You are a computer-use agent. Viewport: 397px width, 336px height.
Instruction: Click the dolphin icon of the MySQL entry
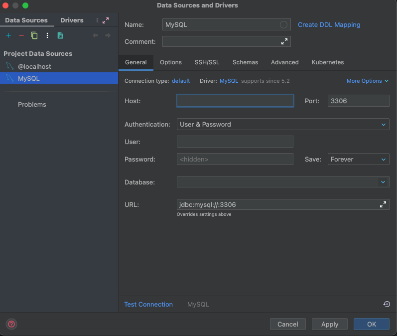click(x=9, y=78)
